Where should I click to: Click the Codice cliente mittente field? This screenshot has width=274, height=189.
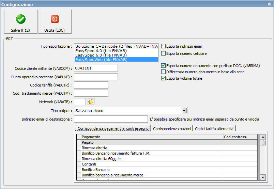click(96, 68)
